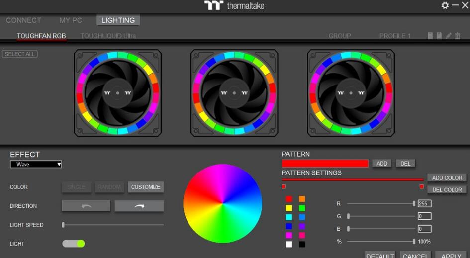Click the red pattern settings gradient bar
470x258 pixels.
click(x=353, y=180)
